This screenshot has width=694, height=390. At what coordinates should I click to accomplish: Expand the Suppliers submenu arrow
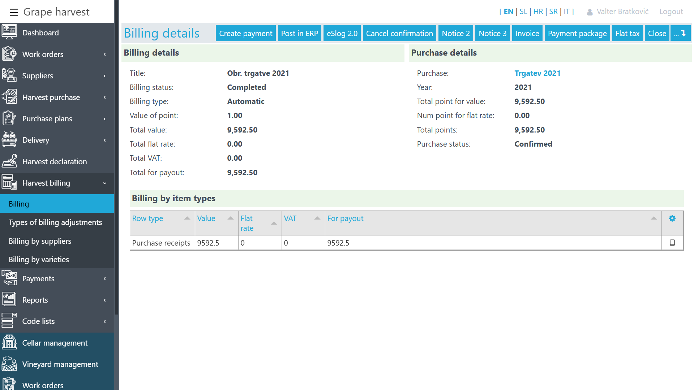105,76
